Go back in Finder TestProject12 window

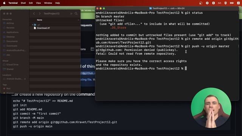coord(34,14)
